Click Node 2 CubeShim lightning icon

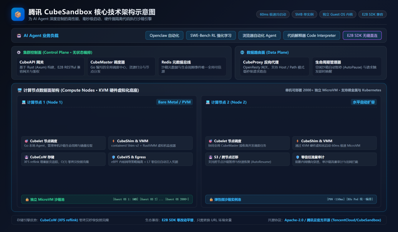[x=297, y=141]
